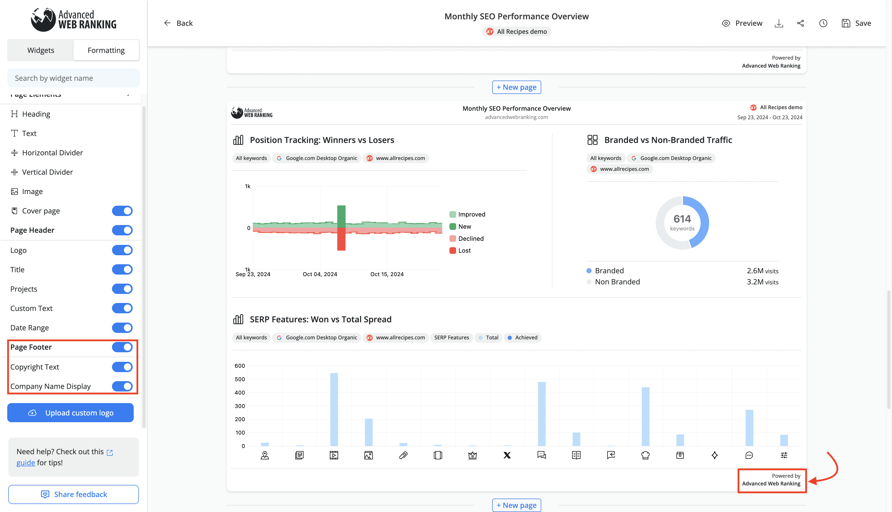Collapse the Page Elements section chevron

tap(129, 94)
